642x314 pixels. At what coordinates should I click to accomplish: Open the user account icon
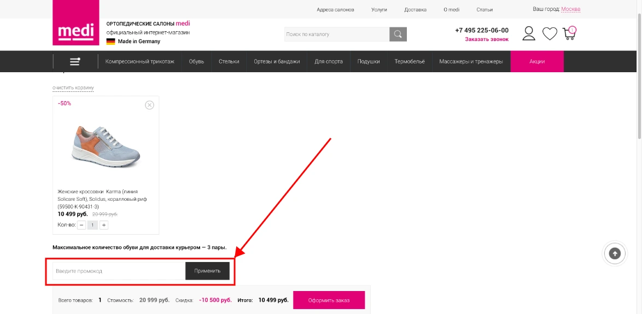click(x=529, y=34)
